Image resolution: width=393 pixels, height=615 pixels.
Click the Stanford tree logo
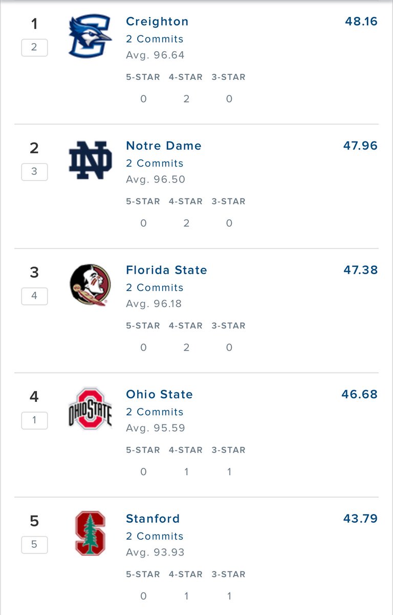pos(90,533)
